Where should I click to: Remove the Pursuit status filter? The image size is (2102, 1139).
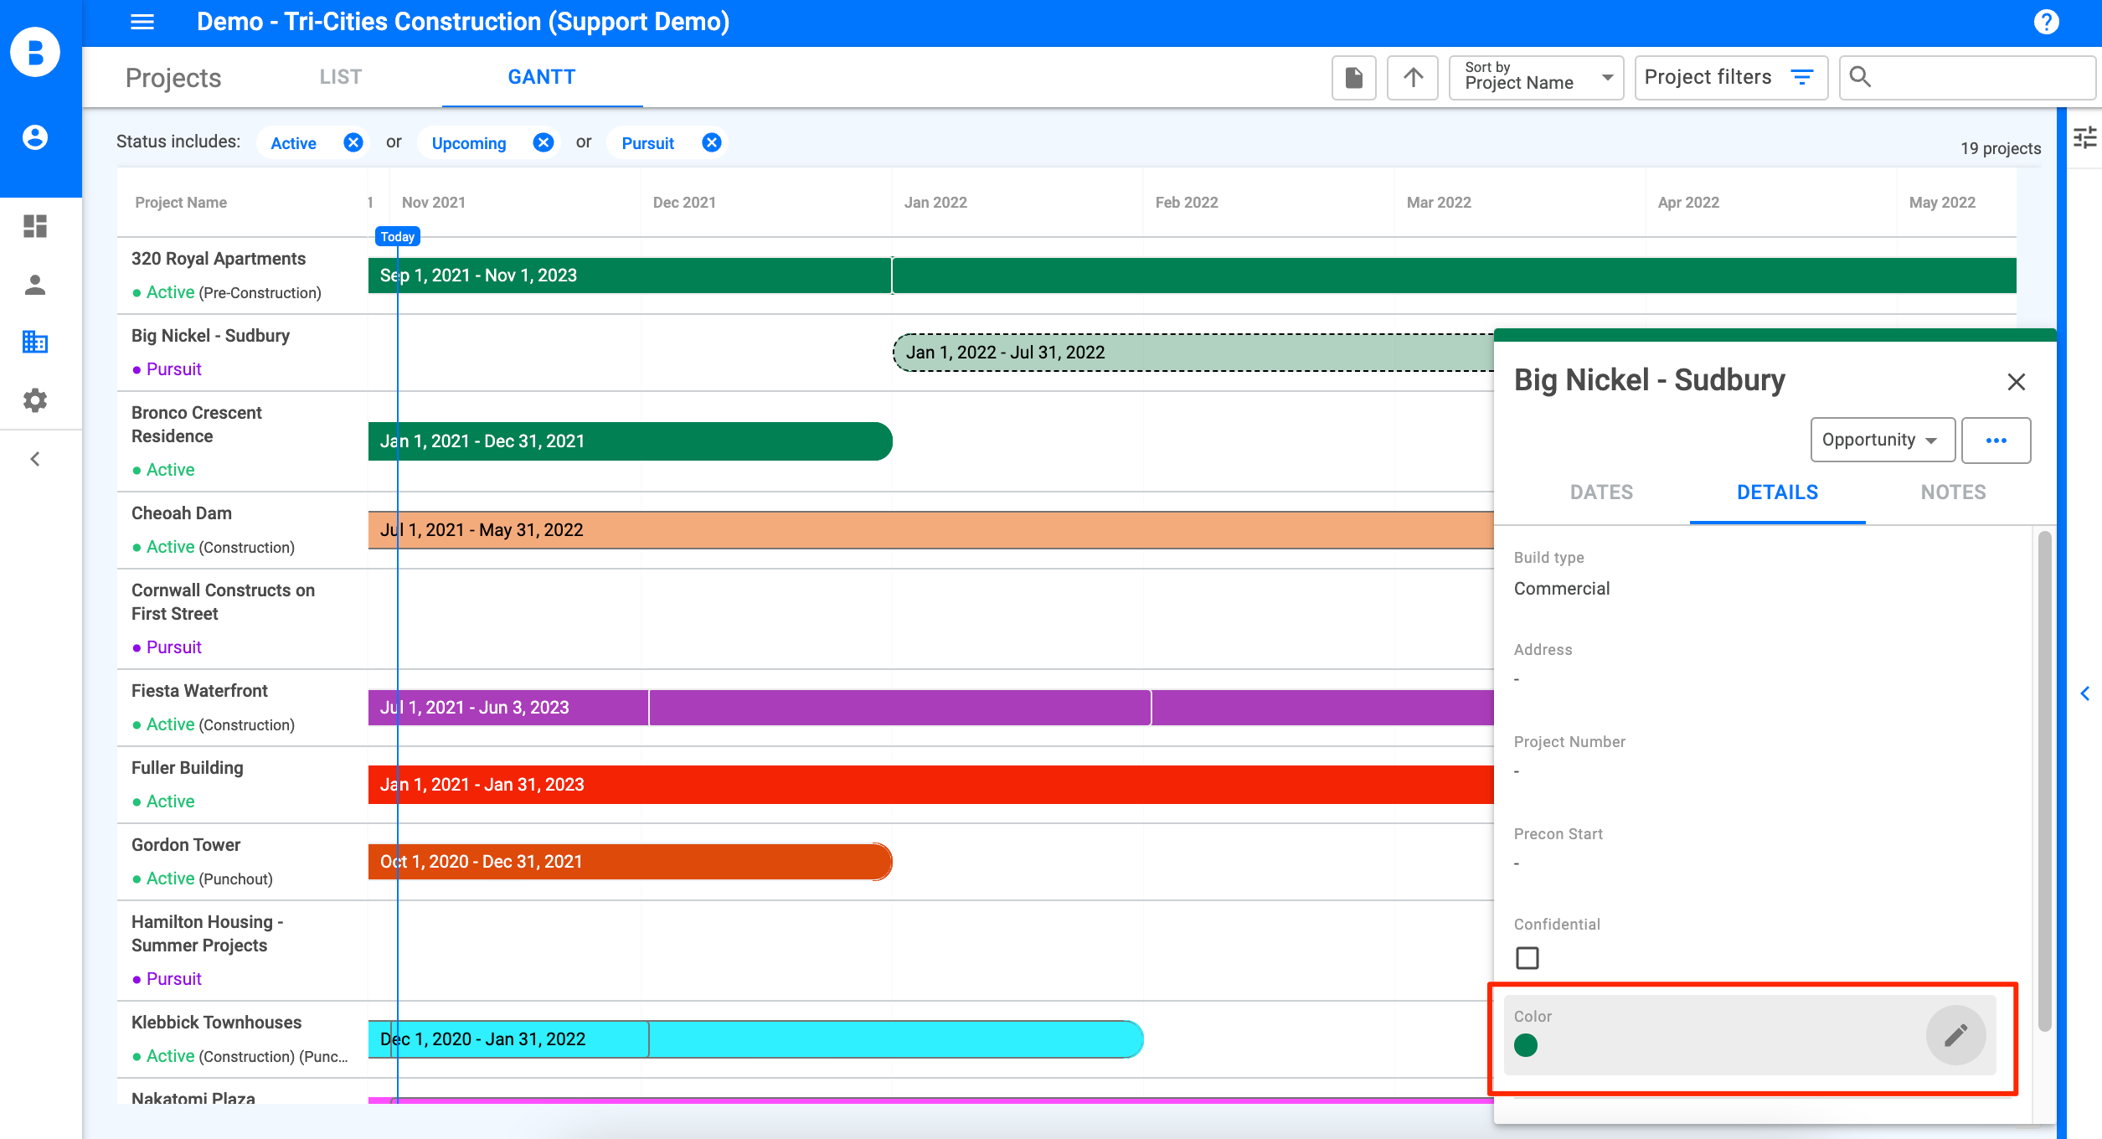coord(710,142)
